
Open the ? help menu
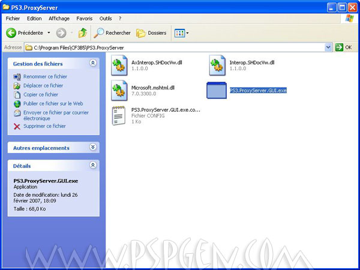click(x=120, y=19)
